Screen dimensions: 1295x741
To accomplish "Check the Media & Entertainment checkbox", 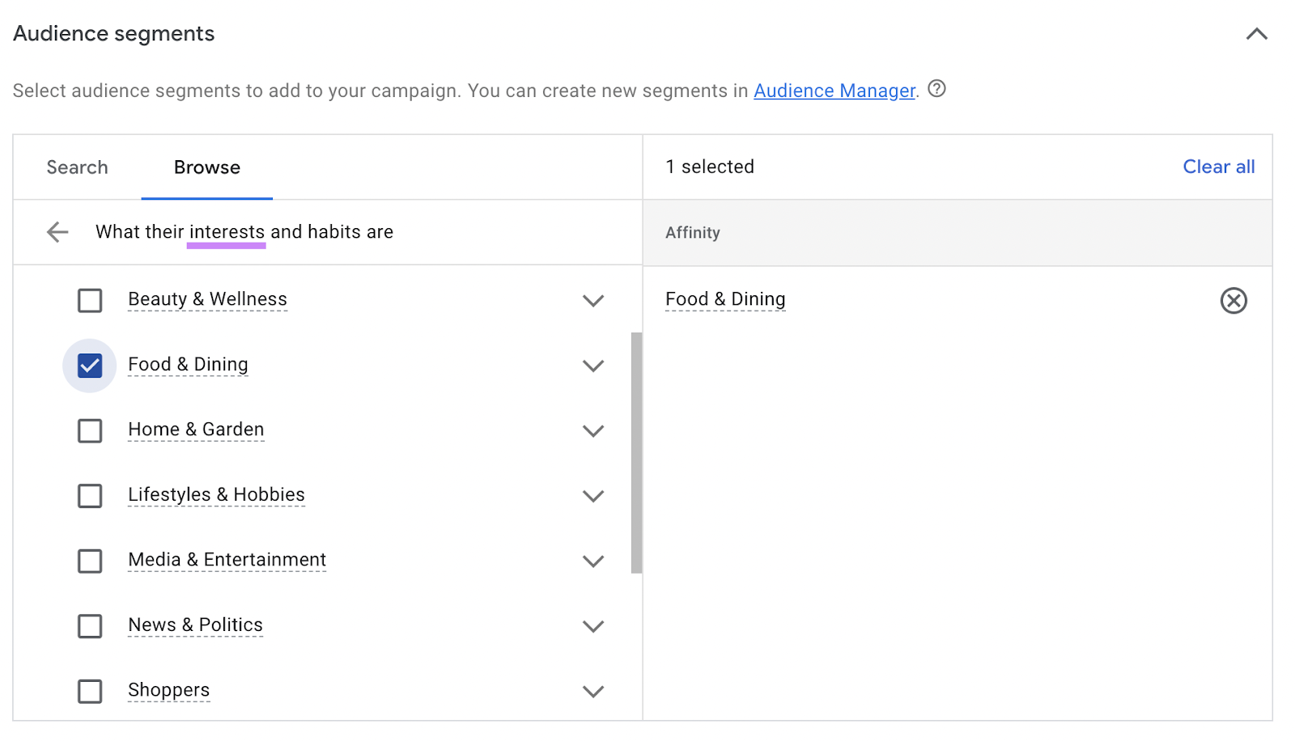I will (x=90, y=561).
